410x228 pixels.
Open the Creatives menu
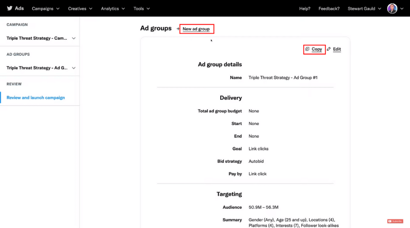(x=80, y=9)
